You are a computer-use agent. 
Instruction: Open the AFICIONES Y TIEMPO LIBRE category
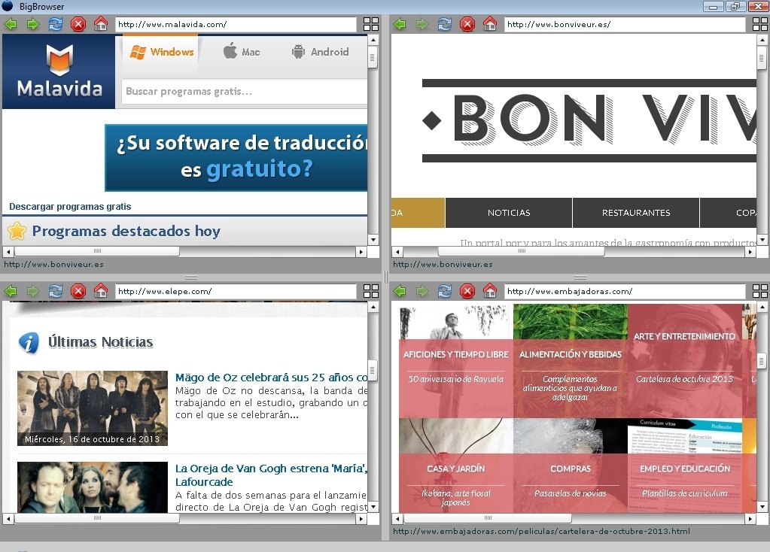point(455,354)
